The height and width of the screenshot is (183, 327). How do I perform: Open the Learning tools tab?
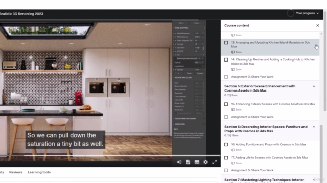coord(39,172)
